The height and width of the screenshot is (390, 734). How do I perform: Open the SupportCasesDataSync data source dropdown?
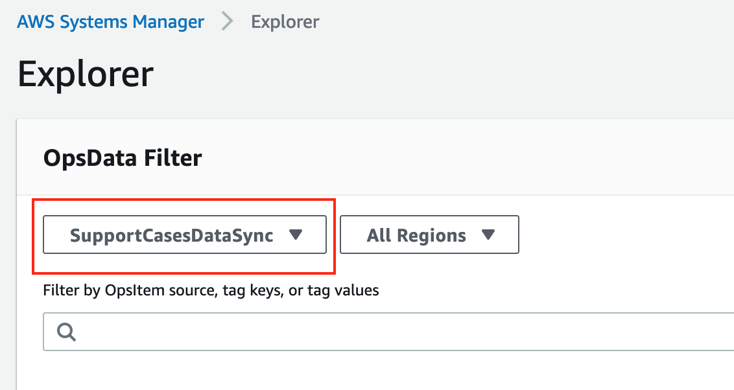[x=184, y=235]
